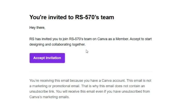
Task: Click the word "Member" in the invitation paragraph
Action: pos(122,39)
